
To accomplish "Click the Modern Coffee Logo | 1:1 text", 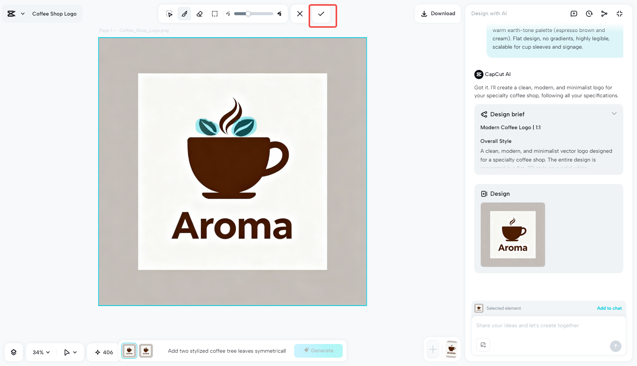I will tap(510, 128).
